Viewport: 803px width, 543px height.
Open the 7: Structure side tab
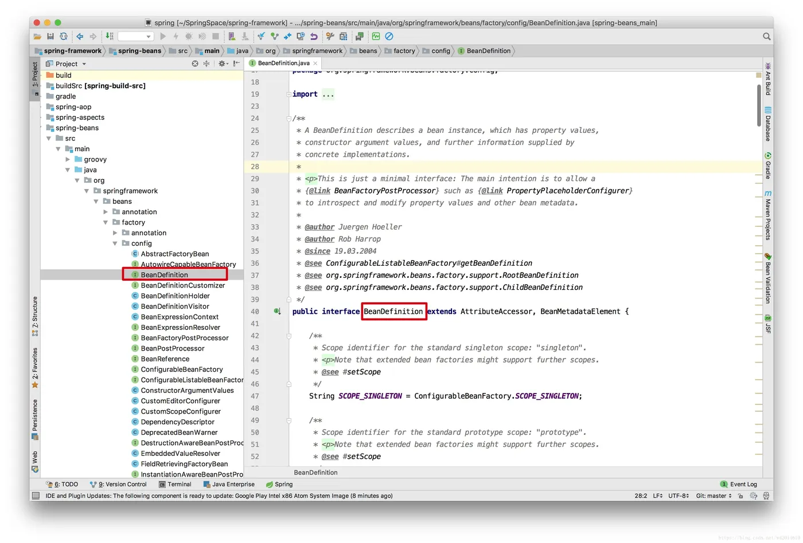tap(35, 316)
